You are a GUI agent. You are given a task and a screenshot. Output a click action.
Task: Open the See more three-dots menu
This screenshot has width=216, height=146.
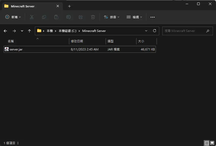(153, 17)
